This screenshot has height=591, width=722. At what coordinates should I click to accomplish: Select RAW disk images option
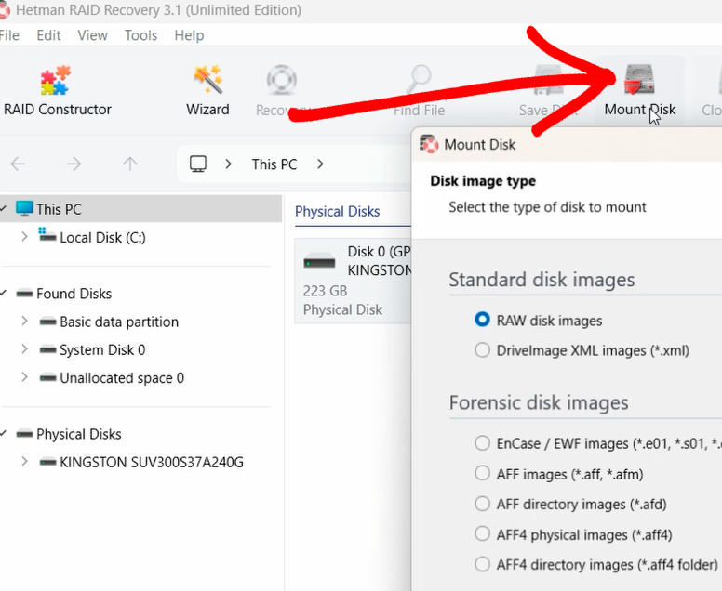[482, 320]
